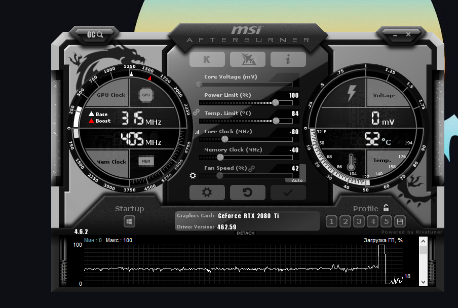Click the Memory Clock value -40

[294, 150]
